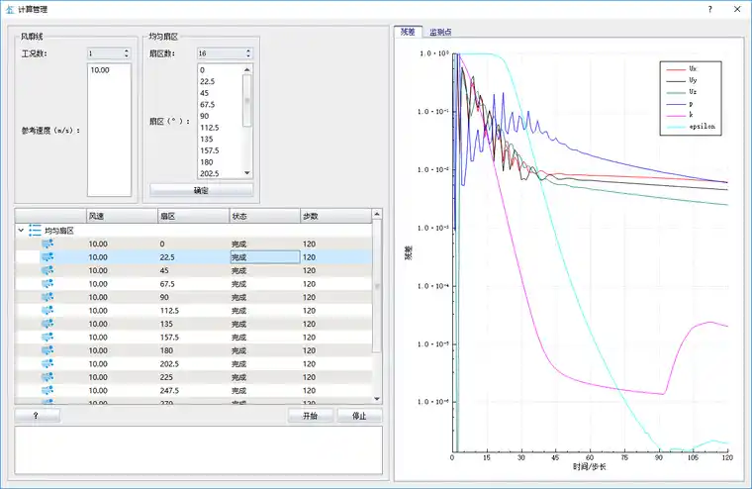Click wind speed 10.00 in sector 180 row
Image resolution: width=752 pixels, height=489 pixels.
[x=98, y=350]
